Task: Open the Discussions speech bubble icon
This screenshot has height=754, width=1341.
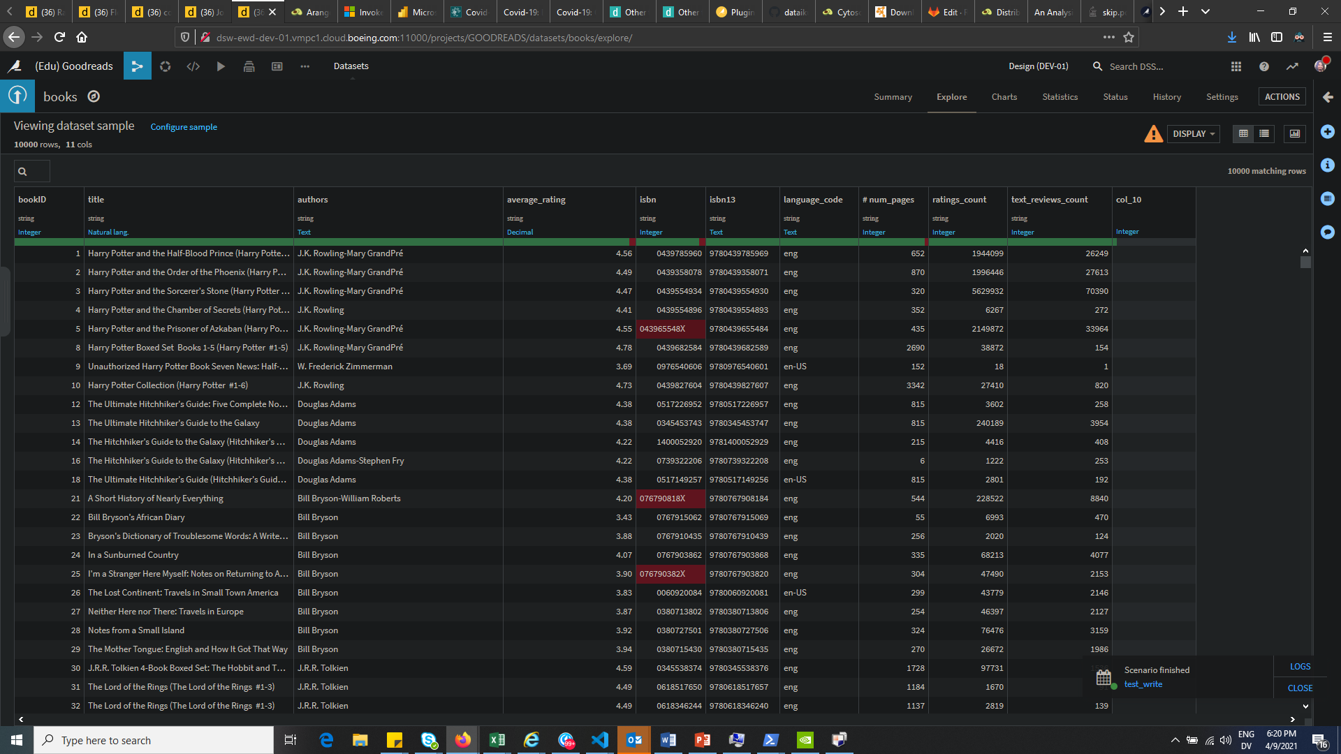Action: point(1328,232)
